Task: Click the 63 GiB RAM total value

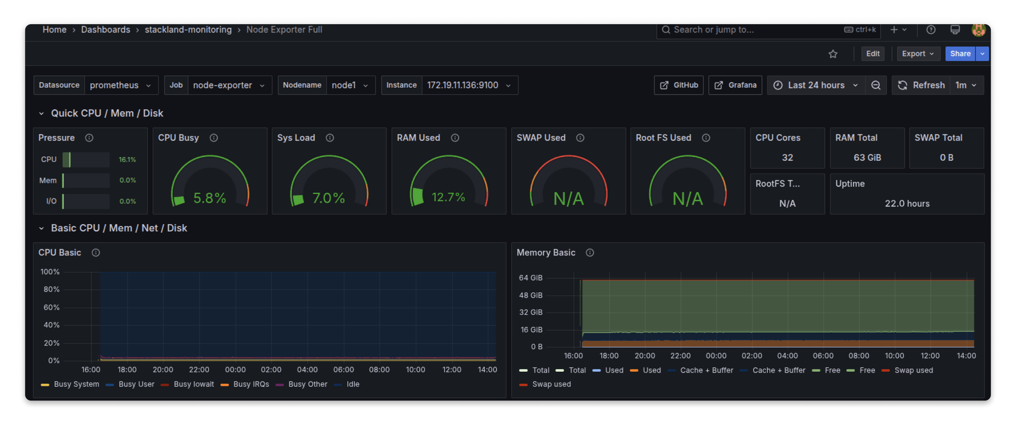Action: (x=867, y=157)
